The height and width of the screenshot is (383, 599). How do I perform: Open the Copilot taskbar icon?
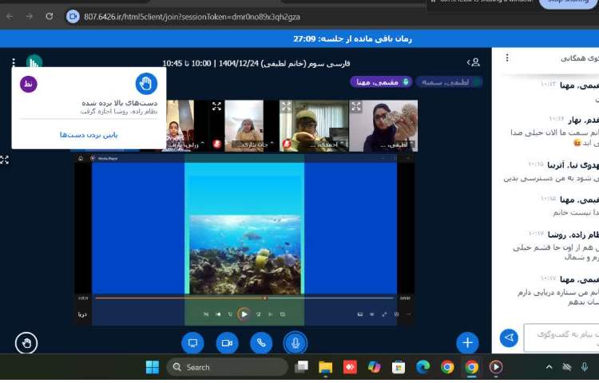375,367
